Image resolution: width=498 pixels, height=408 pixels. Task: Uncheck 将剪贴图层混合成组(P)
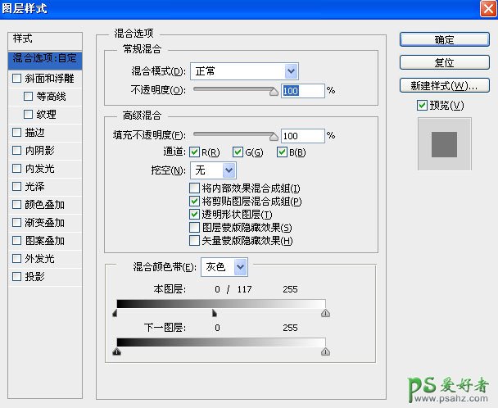[194, 202]
